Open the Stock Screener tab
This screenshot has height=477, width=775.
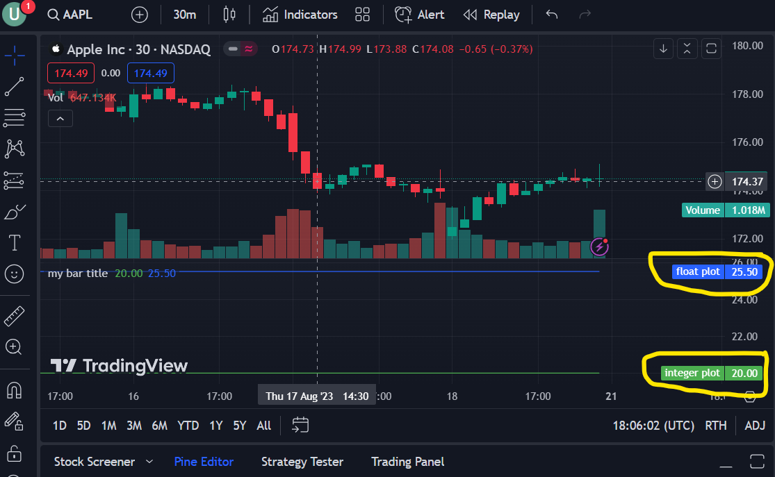coord(95,462)
